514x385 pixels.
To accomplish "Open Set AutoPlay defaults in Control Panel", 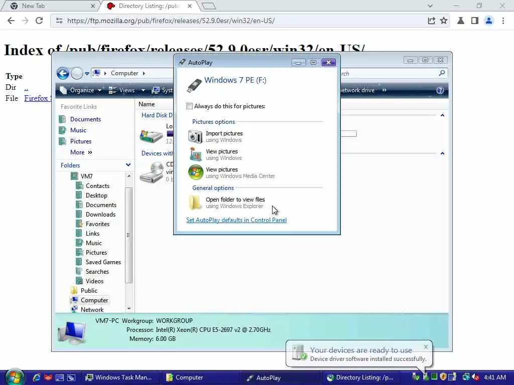I will pyautogui.click(x=236, y=220).
